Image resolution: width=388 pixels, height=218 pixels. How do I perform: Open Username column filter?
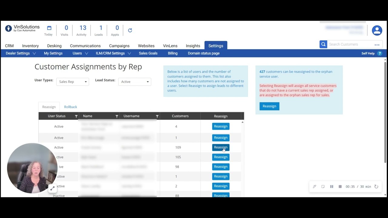(x=157, y=116)
